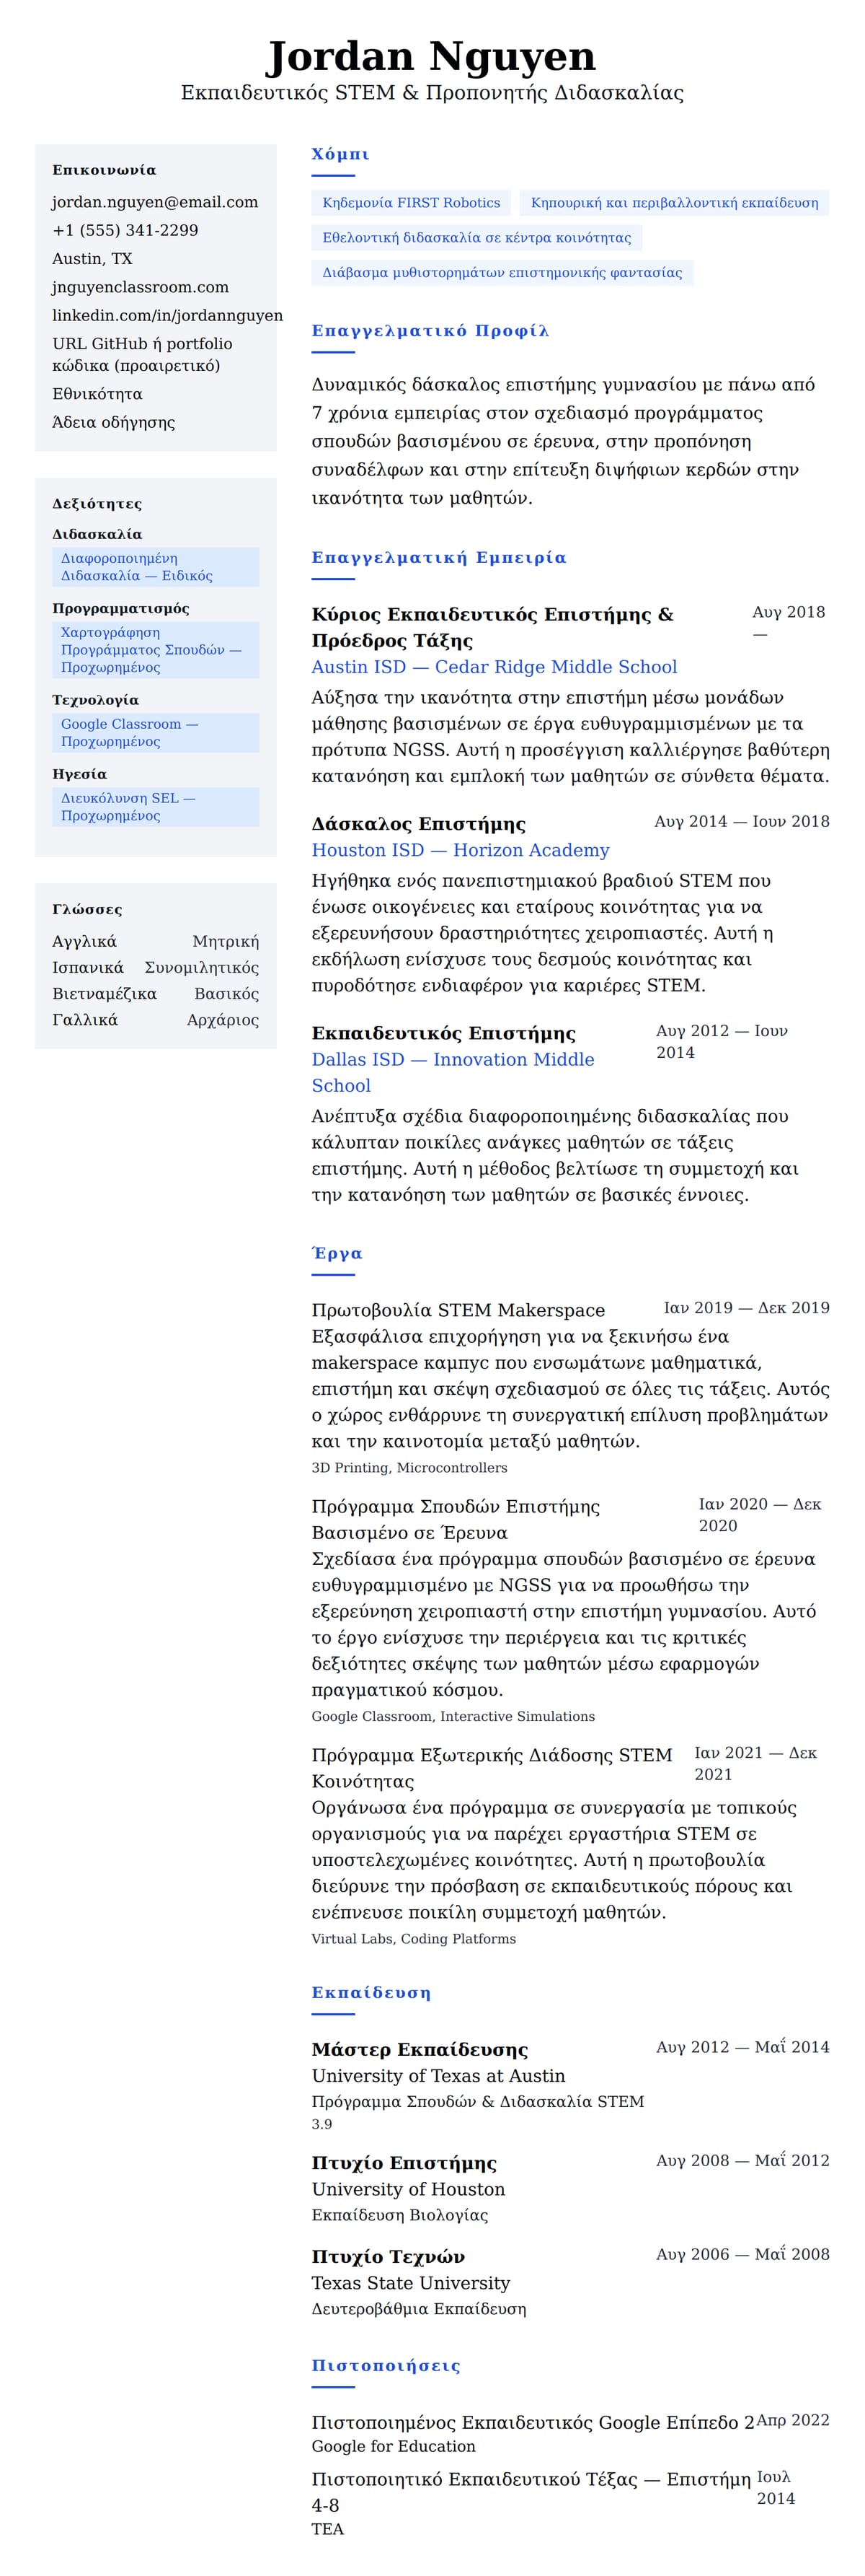Click the Πιστοποιήσεις section heading
This screenshot has height=2576, width=865.
pyautogui.click(x=386, y=2366)
